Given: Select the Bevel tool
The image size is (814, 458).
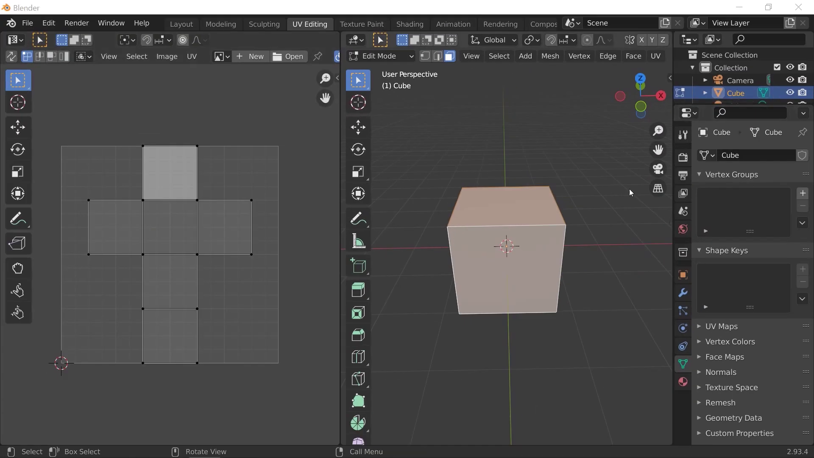Looking at the screenshot, I should coord(358,335).
